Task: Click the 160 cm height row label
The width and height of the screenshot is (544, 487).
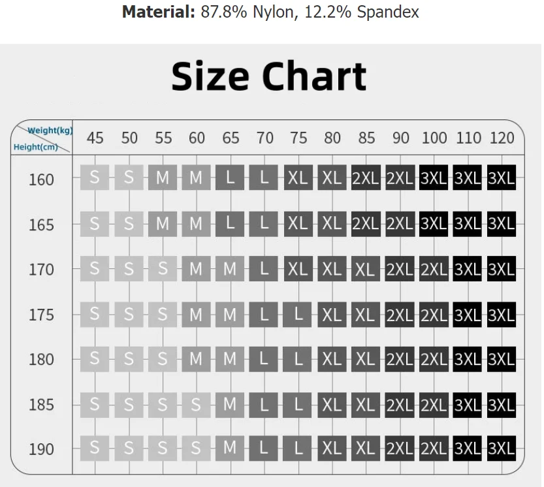Action: coord(41,179)
